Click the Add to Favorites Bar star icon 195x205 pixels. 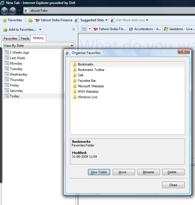[30, 20]
